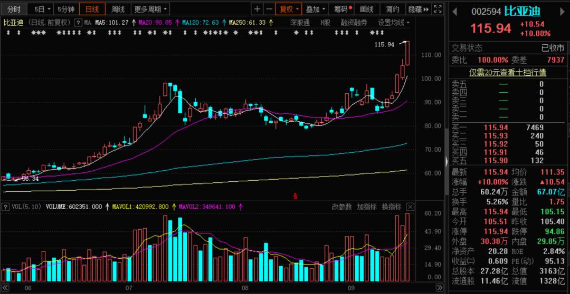
Task: Click 仅需20元查看十档行情 link
Action: pos(508,72)
